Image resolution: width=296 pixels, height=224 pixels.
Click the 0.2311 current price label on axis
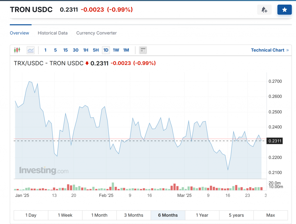[275, 141]
